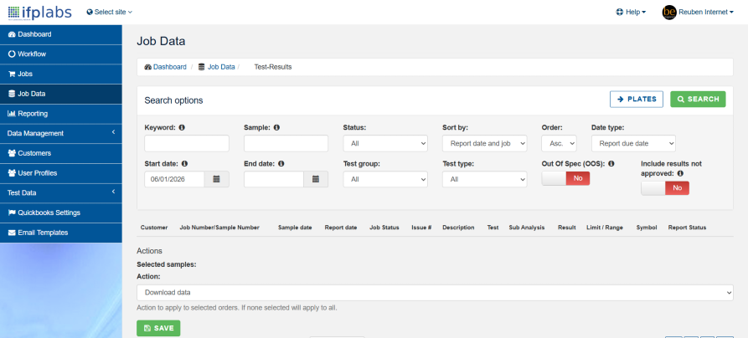
Task: Open the End date calendar picker icon
Action: 316,179
